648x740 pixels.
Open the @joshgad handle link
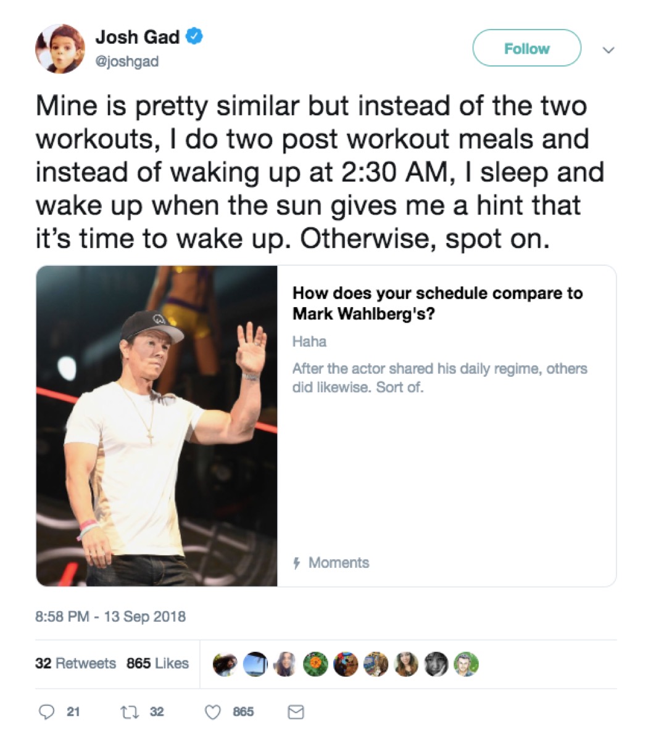[127, 62]
